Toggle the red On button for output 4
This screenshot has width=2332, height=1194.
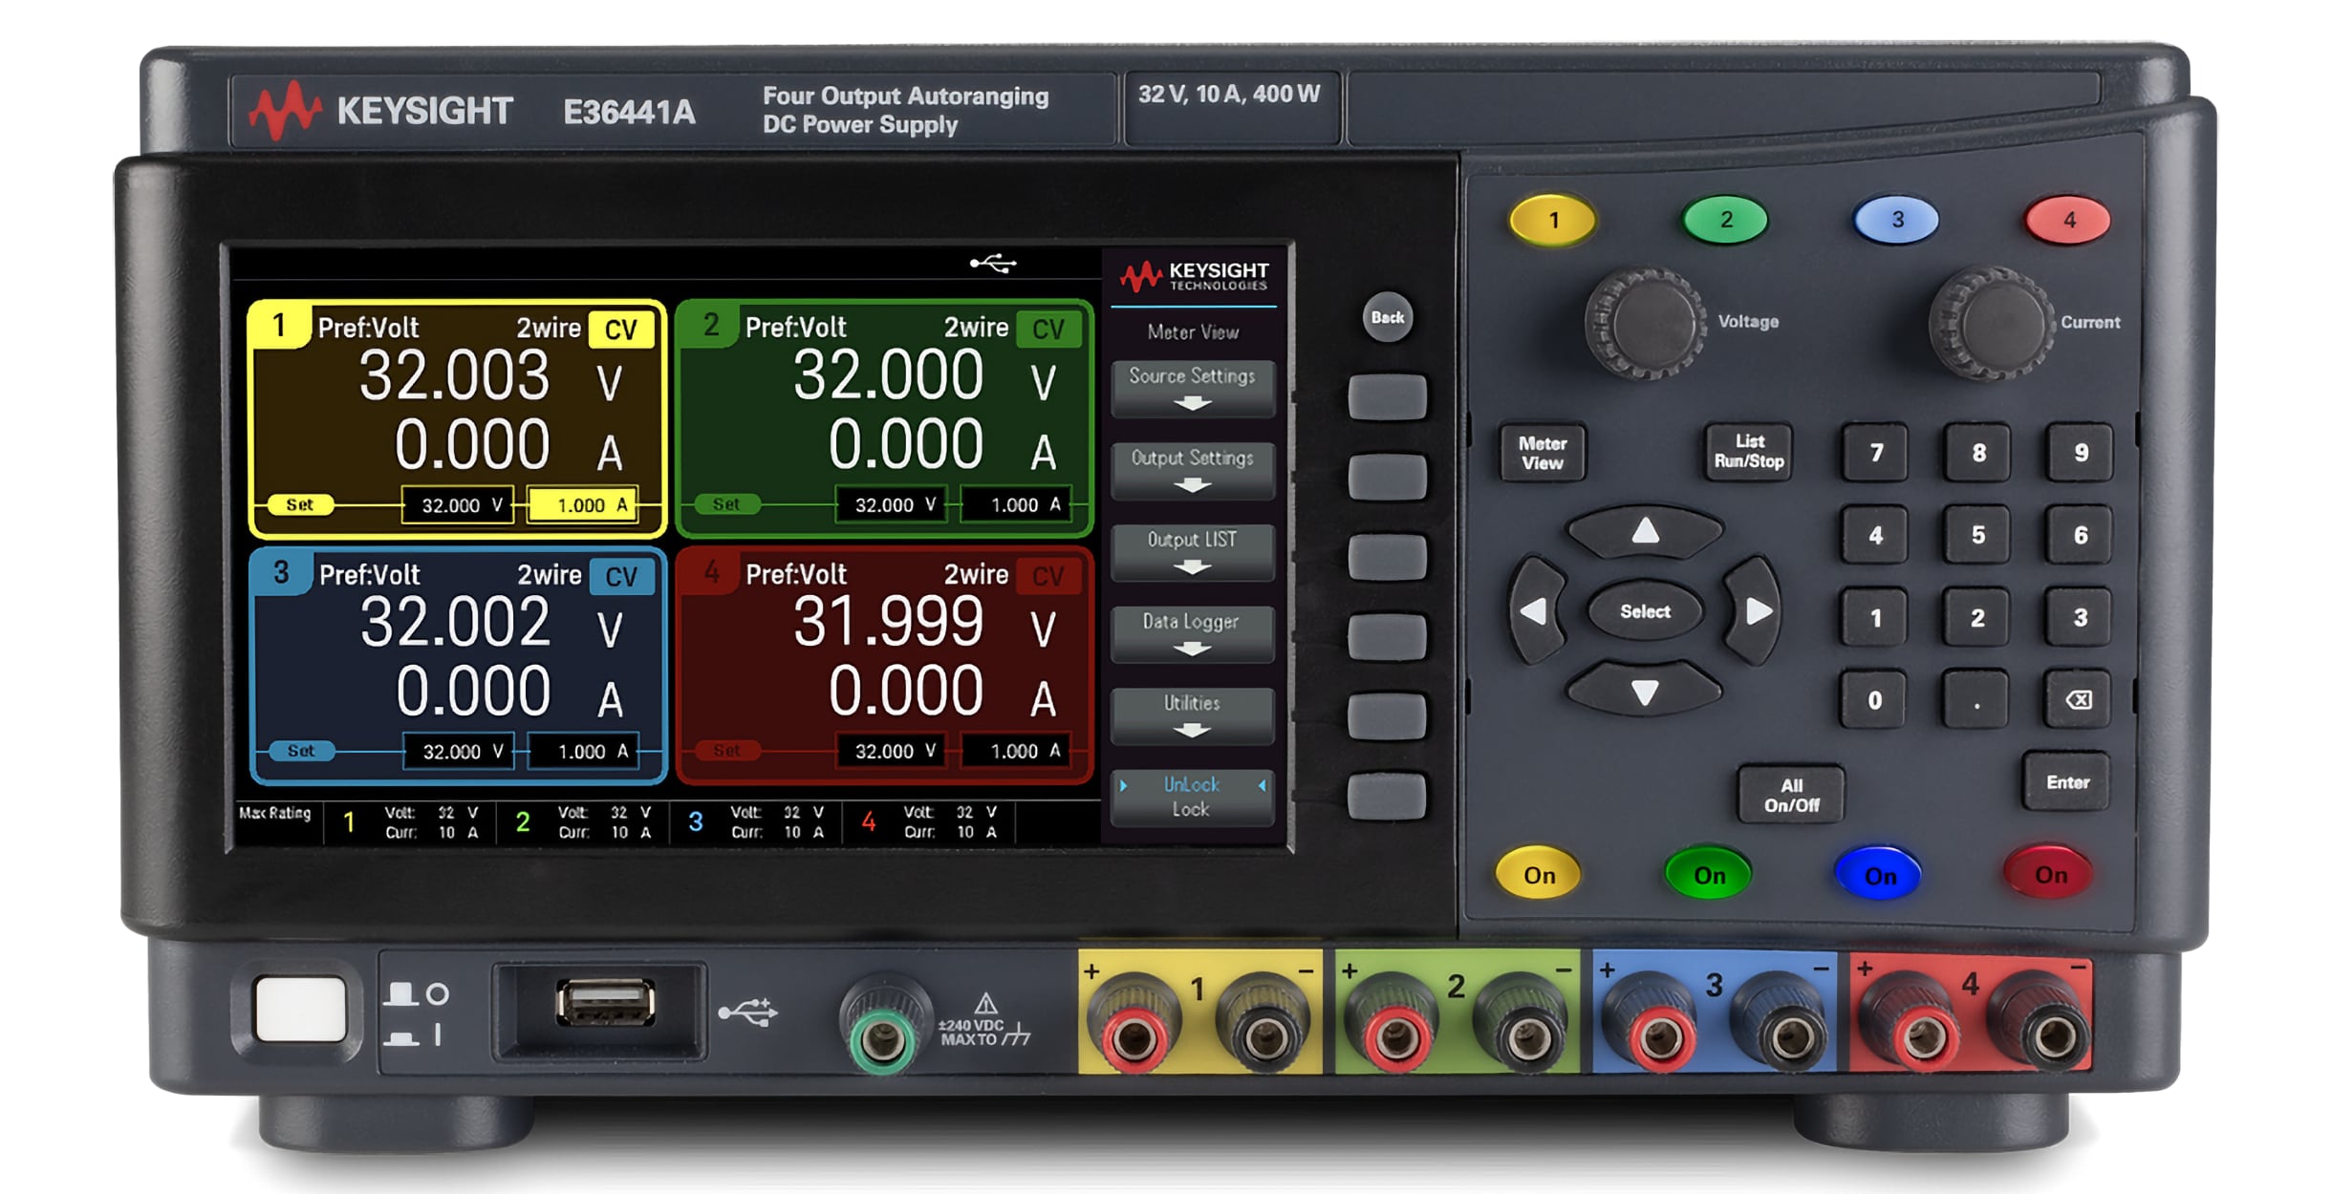click(2050, 875)
